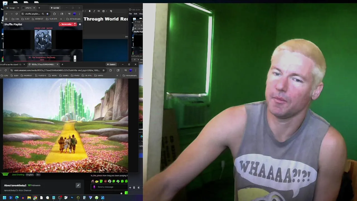Screen dimensions: 357x201
Task: Open Microsoft Edge from the taskbar
Action: (17, 198)
